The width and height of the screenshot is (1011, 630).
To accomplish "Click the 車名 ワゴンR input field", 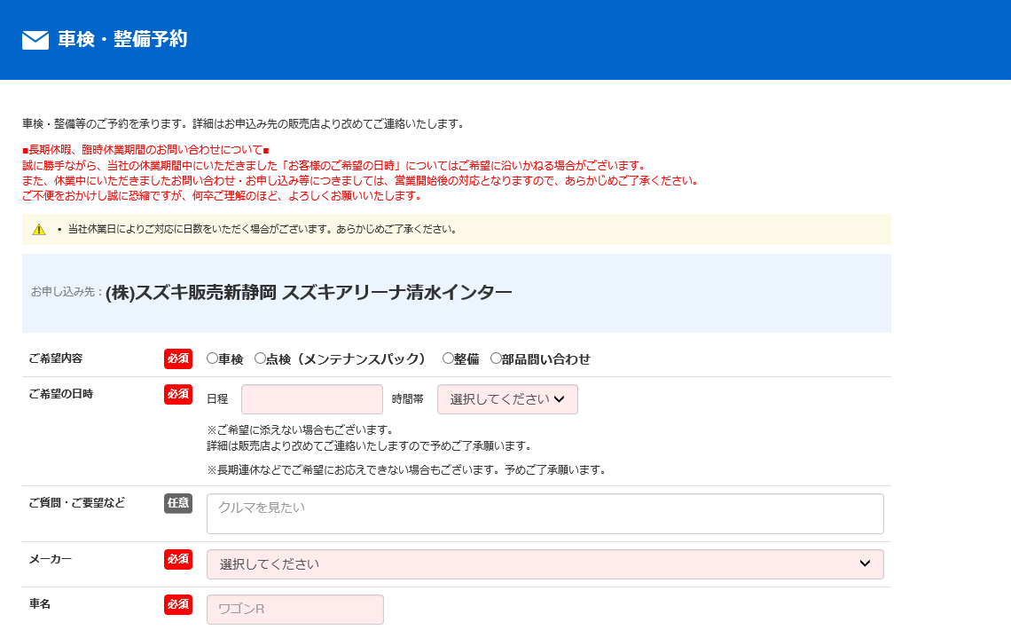I will (295, 610).
